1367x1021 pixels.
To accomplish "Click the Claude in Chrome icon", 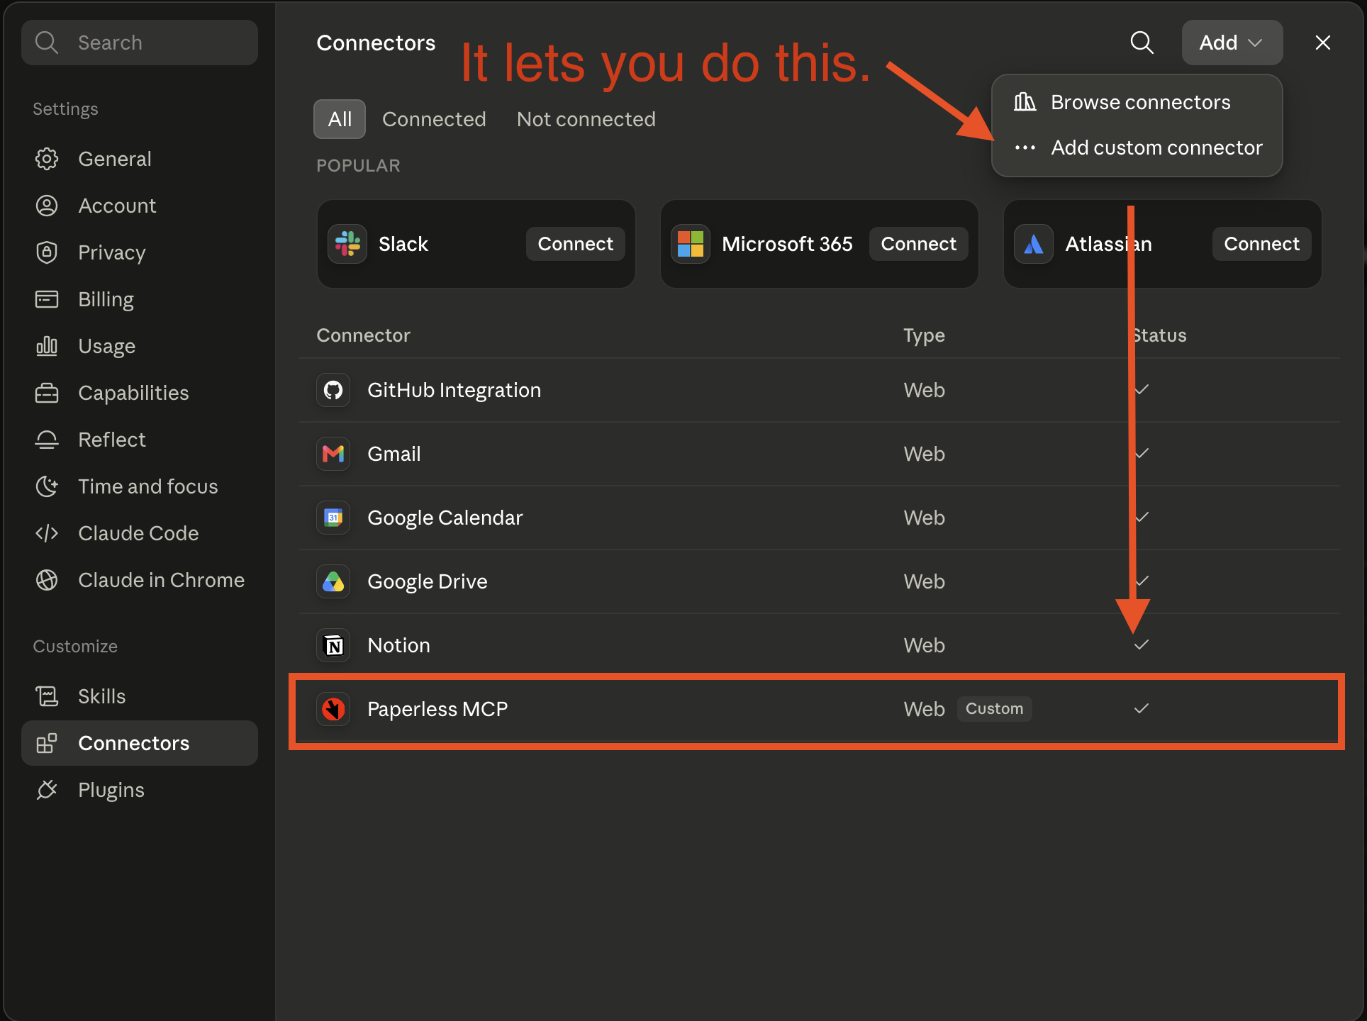I will [x=47, y=580].
